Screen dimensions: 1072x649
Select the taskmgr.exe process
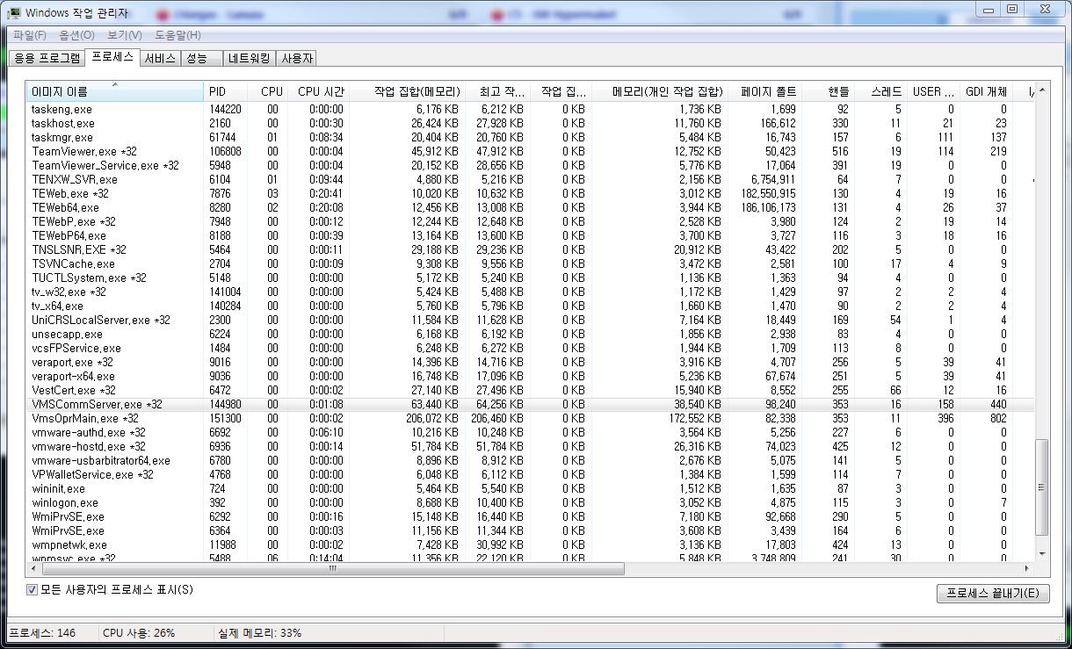coord(532,137)
